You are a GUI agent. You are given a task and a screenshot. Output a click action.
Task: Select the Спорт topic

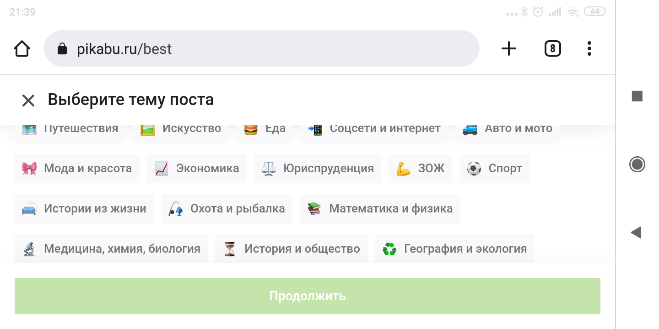[494, 169]
